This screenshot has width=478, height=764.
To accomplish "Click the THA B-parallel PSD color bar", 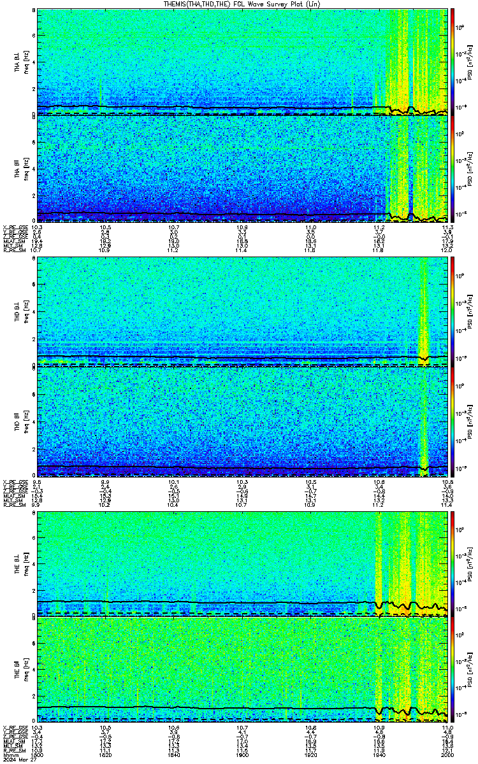I will pos(453,169).
